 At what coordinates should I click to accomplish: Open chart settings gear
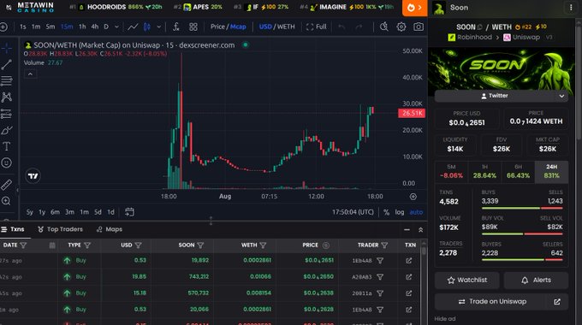tap(401, 27)
